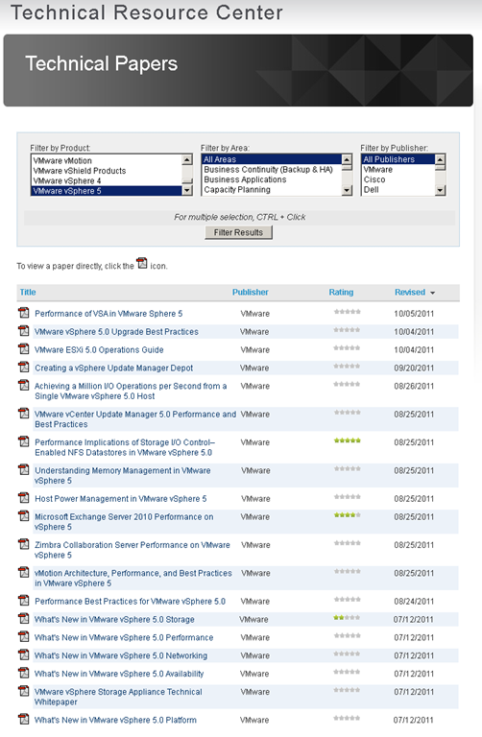Open PDF icon for Zimbra Collaboration Server paper

point(23,544)
